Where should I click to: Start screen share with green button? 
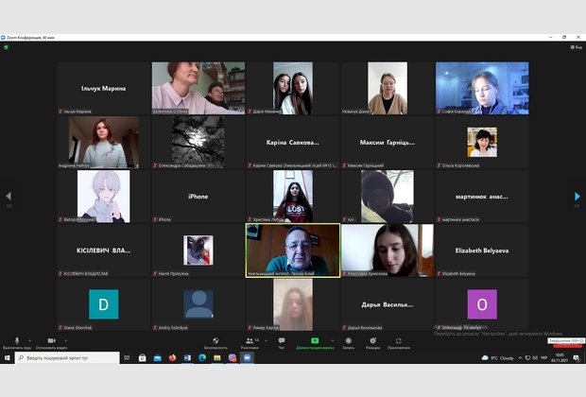point(315,343)
